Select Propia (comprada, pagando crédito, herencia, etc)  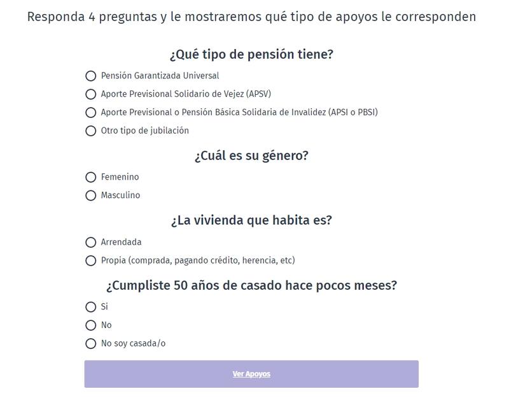point(90,260)
